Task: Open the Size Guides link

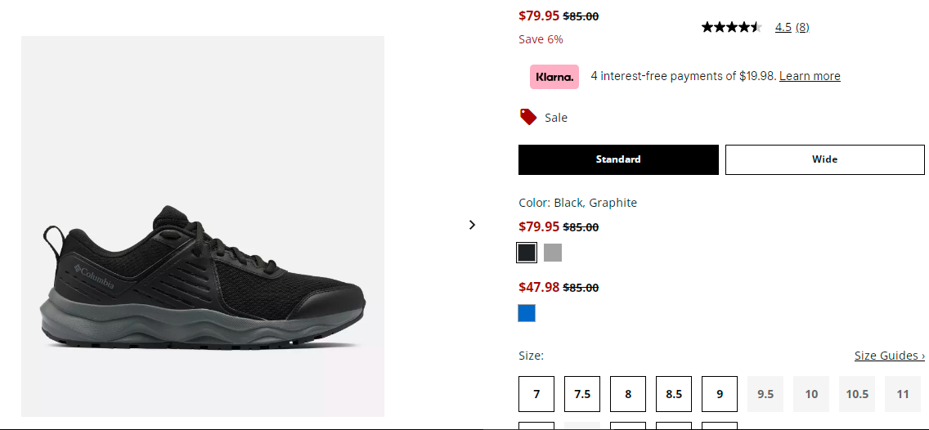Action: 889,356
